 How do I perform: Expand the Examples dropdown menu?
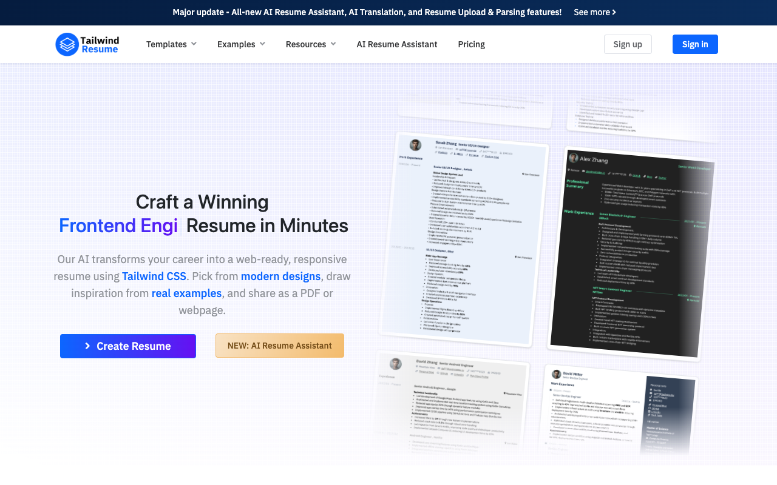241,44
